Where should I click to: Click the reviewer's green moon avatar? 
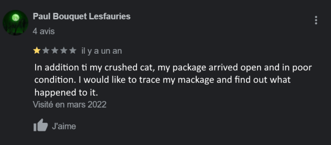(15, 22)
